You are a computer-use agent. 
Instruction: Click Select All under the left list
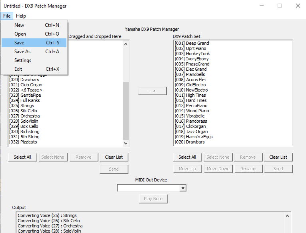[22, 157]
